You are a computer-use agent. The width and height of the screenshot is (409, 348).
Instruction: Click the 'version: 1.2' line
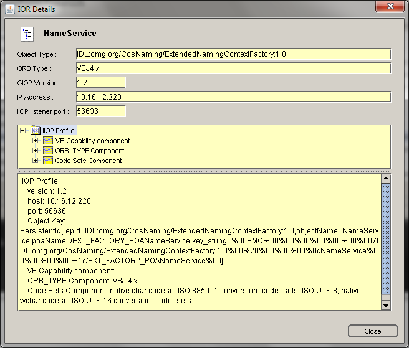coord(47,191)
